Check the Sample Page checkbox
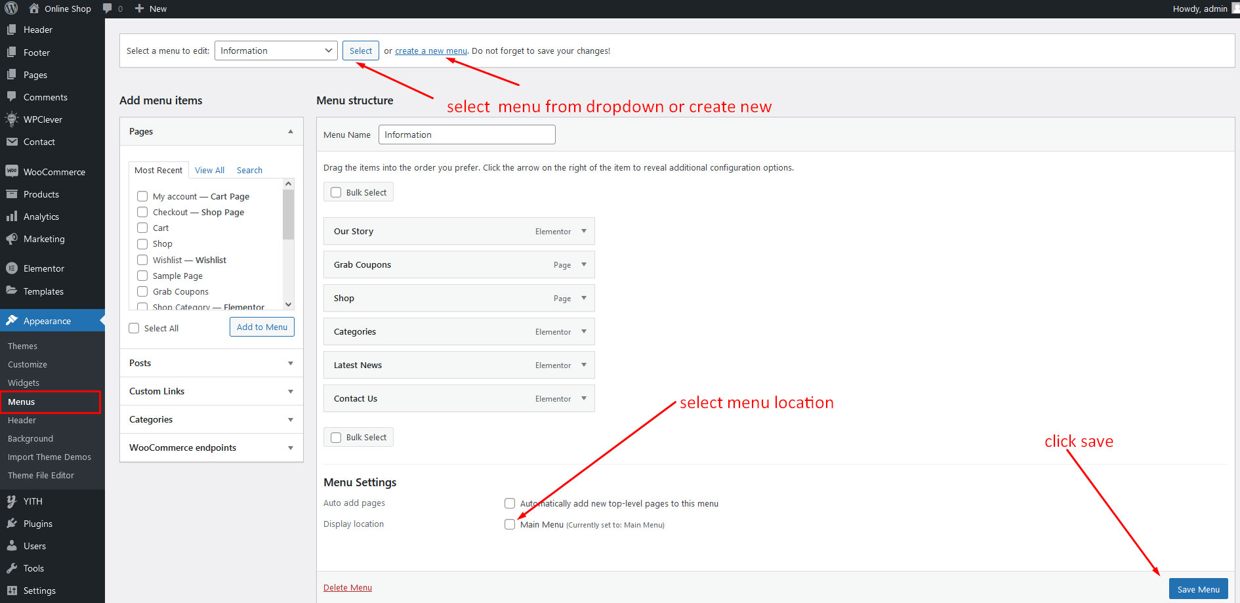Image resolution: width=1240 pixels, height=603 pixels. coord(142,276)
